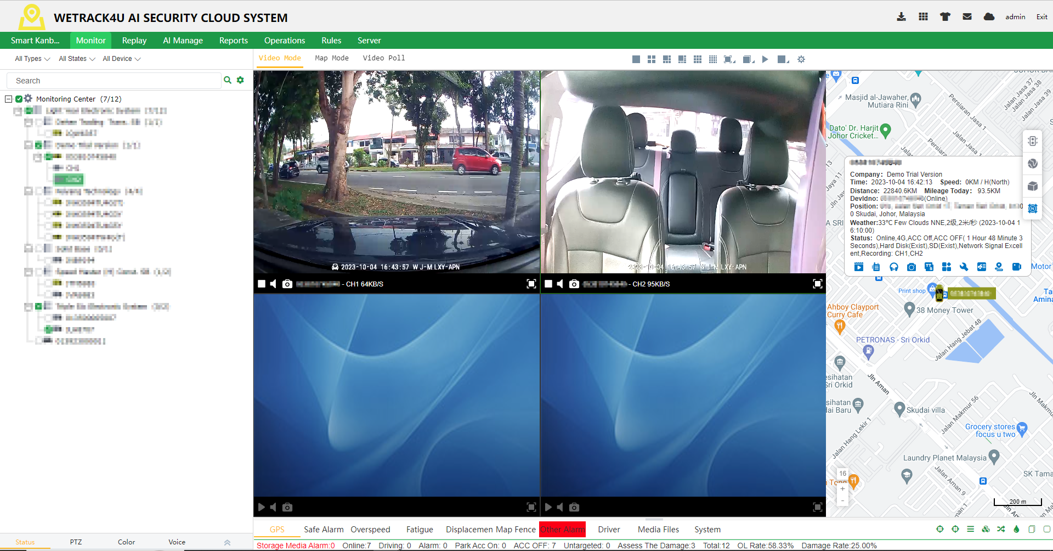Open the All States dropdown filter
This screenshot has width=1053, height=551.
tap(76, 59)
